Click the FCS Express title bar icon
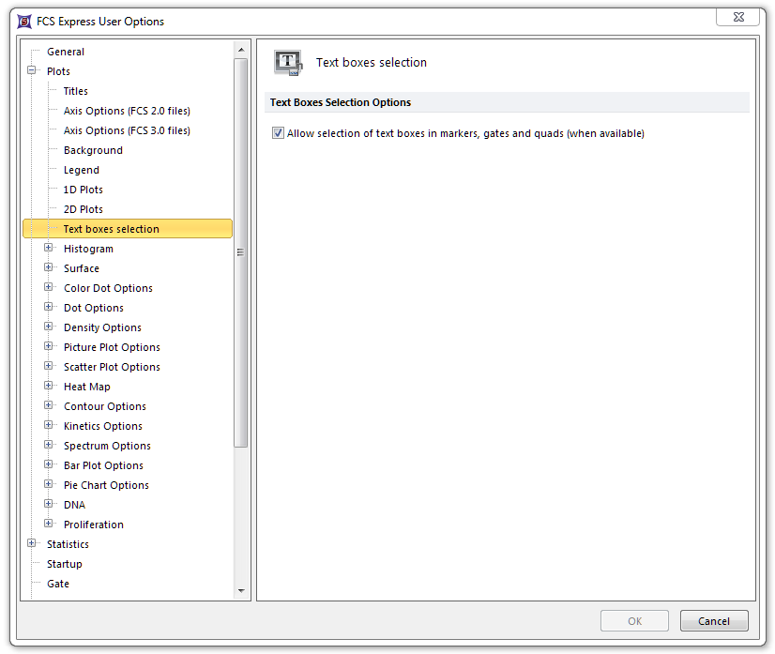This screenshot has height=654, width=775. coord(24,22)
